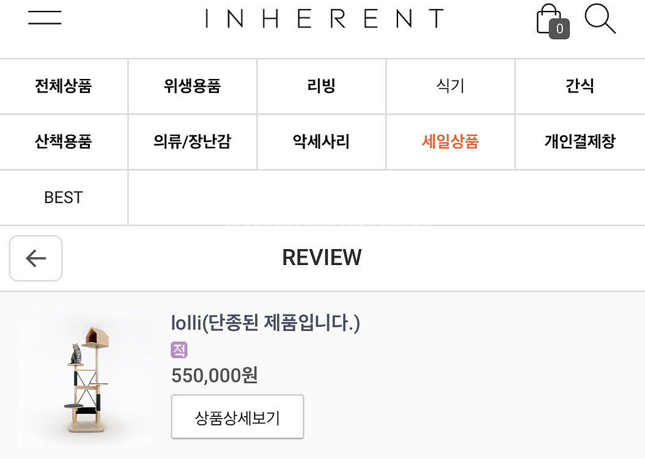Select the 리빙 category

[x=322, y=86]
